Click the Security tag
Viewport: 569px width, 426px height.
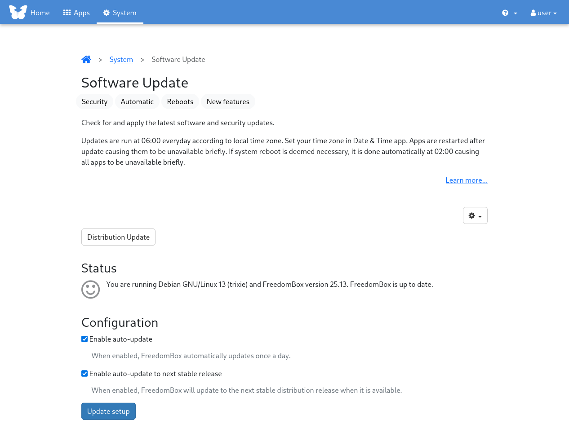[94, 101]
